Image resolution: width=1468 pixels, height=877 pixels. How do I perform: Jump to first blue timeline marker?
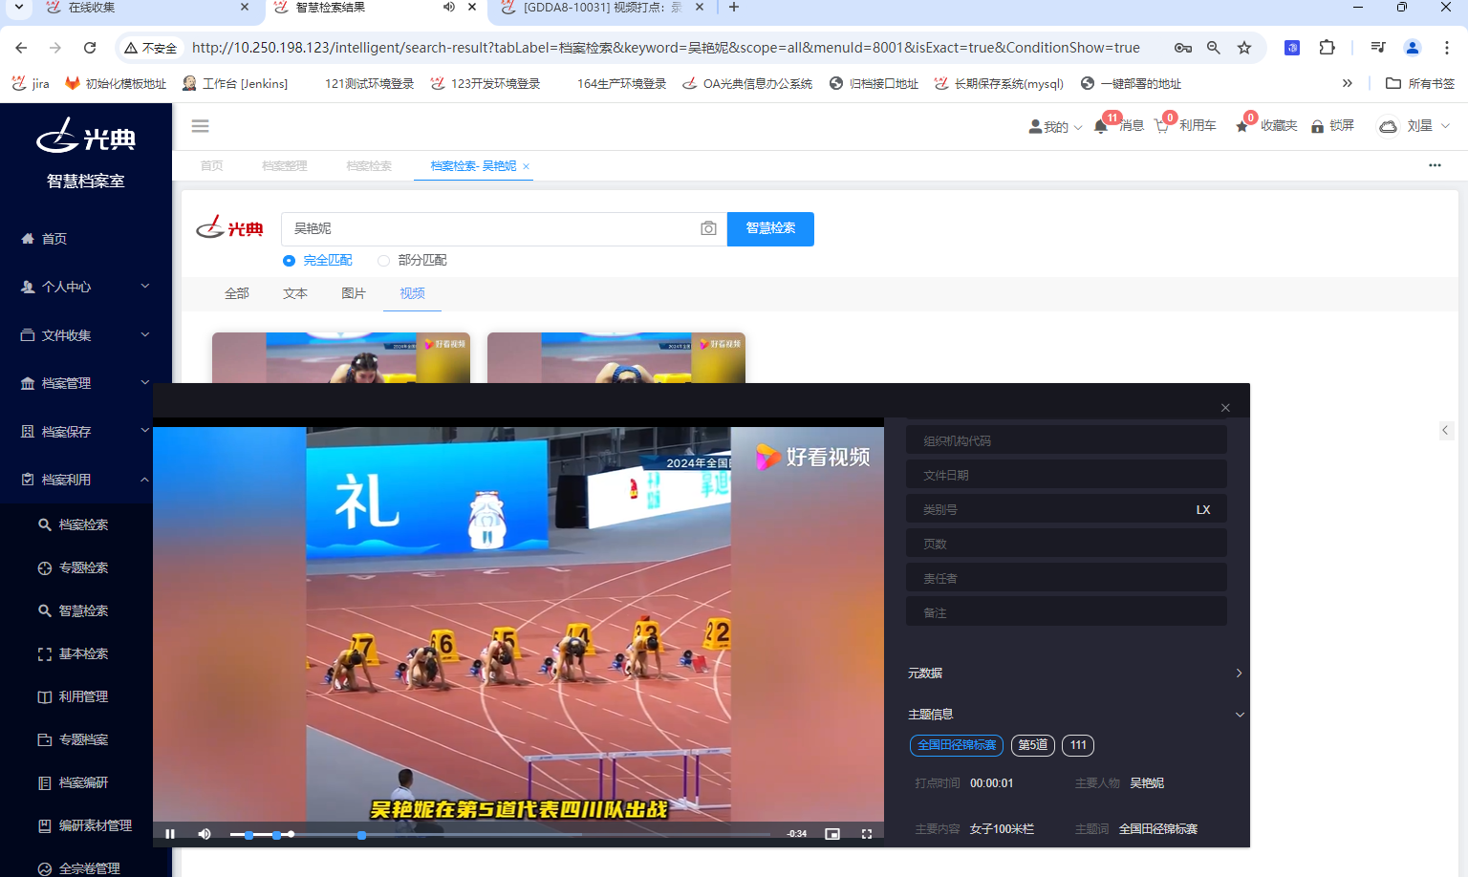[248, 835]
